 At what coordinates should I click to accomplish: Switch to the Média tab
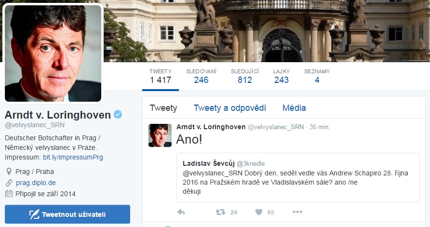294,108
